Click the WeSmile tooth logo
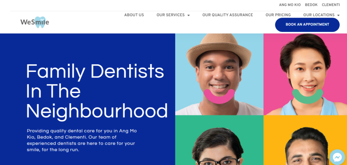The width and height of the screenshot is (347, 165). (x=35, y=22)
